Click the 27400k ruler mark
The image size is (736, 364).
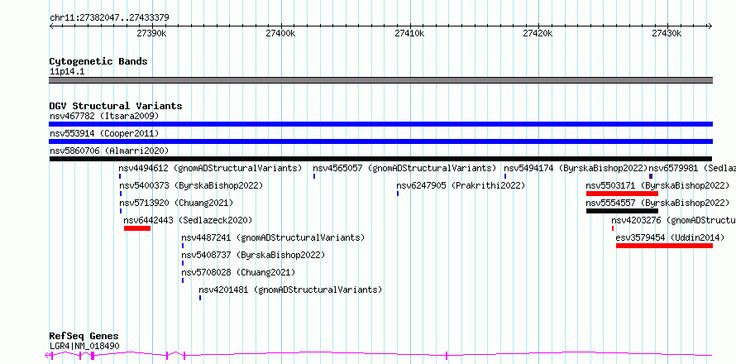point(280,33)
